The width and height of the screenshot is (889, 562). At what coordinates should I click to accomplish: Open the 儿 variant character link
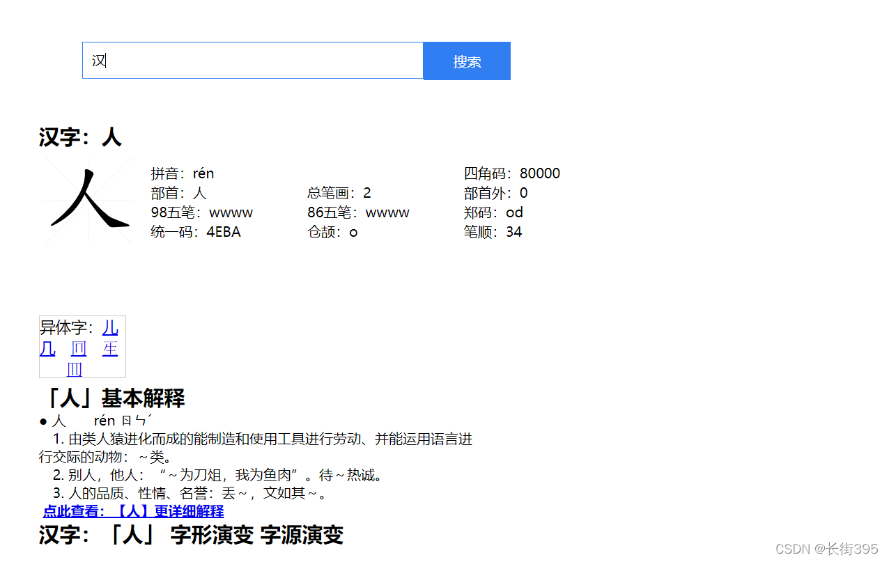click(110, 327)
